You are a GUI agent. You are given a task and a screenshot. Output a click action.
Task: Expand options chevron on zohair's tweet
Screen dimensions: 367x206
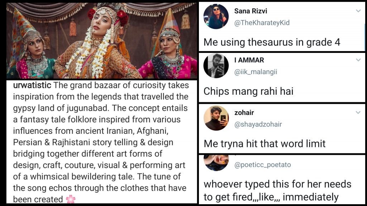tap(358, 113)
